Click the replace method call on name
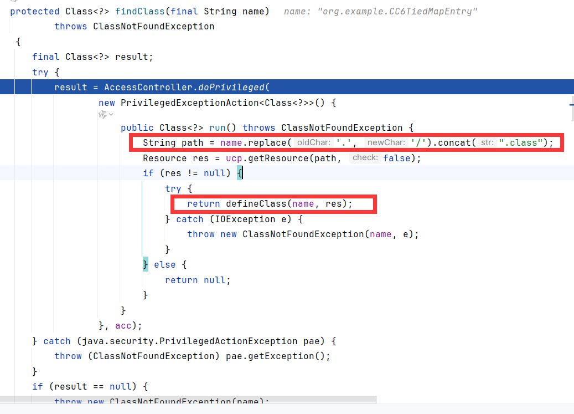This screenshot has width=574, height=414. [x=267, y=142]
